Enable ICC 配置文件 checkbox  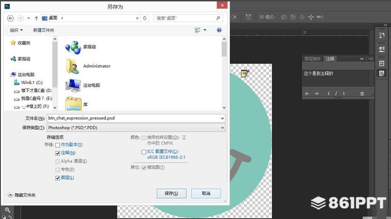(144, 152)
